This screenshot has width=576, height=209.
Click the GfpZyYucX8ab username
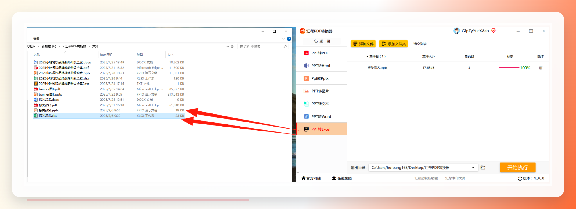475,31
